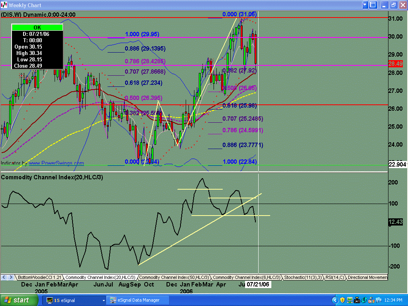Click the 0.786 (28.4286) Fibonacci label

(145, 61)
